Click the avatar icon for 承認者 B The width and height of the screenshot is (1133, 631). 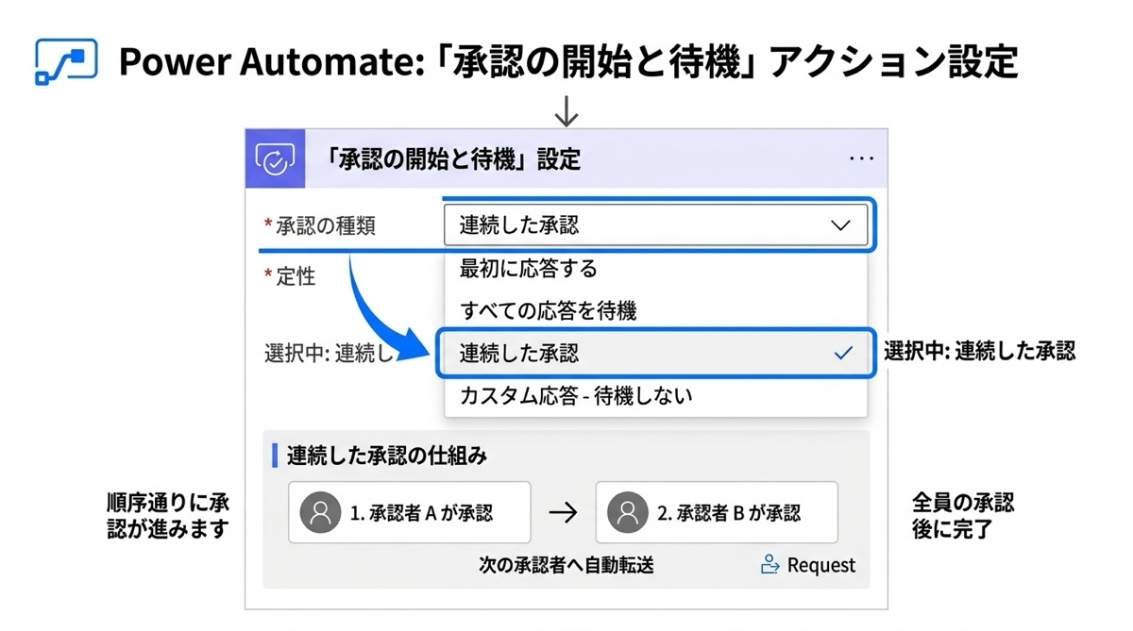tap(627, 513)
